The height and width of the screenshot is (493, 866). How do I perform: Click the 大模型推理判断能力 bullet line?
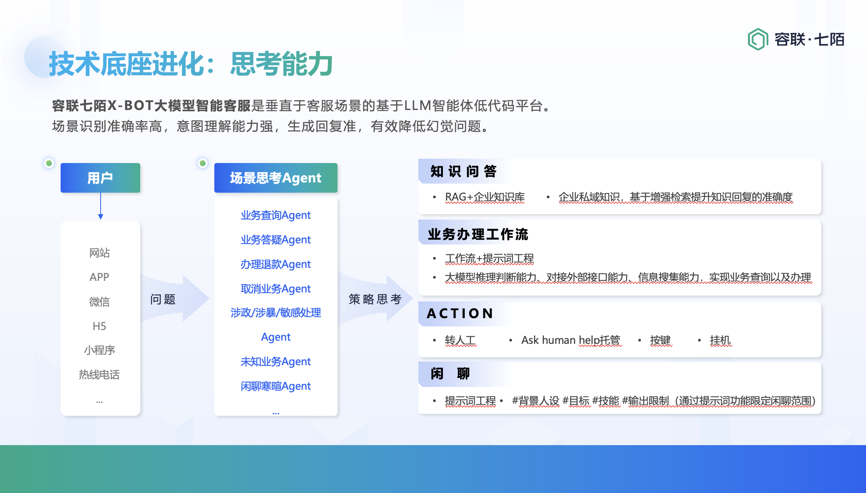[x=628, y=277]
